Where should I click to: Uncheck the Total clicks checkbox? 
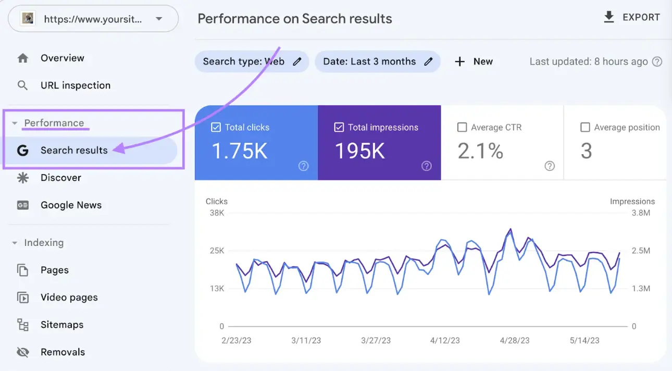[216, 127]
